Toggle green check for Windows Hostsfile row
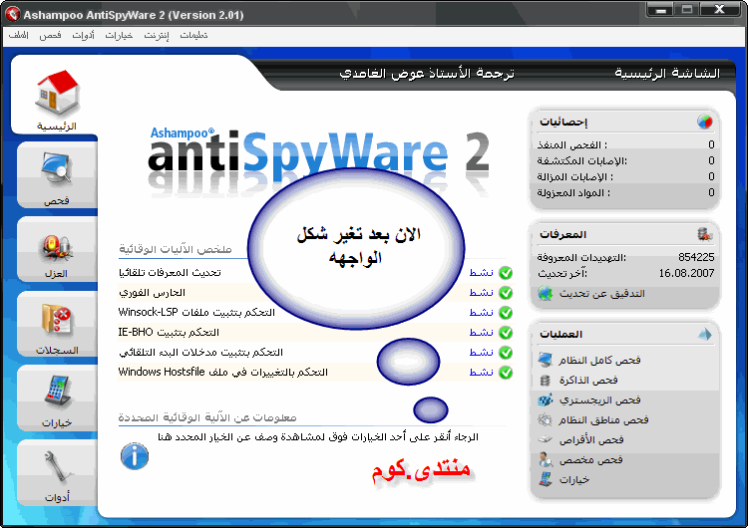The width and height of the screenshot is (748, 528). [506, 373]
